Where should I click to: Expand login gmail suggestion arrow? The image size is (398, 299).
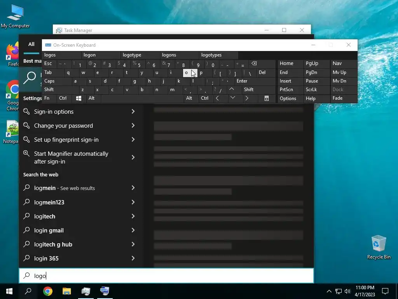133,230
